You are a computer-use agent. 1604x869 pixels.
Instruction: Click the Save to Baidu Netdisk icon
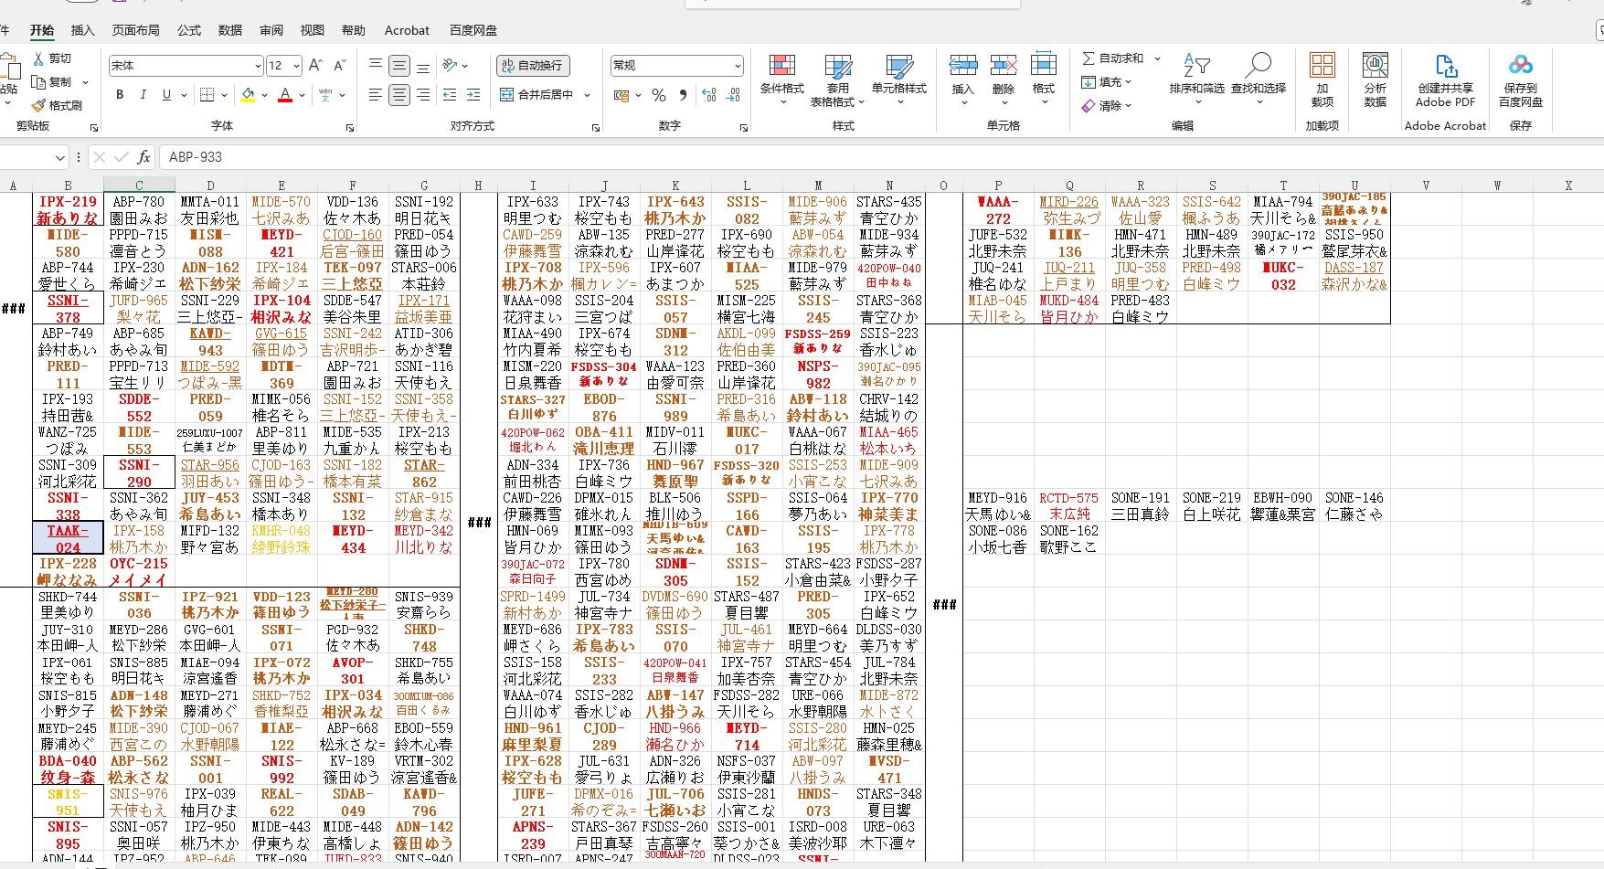[x=1520, y=67]
